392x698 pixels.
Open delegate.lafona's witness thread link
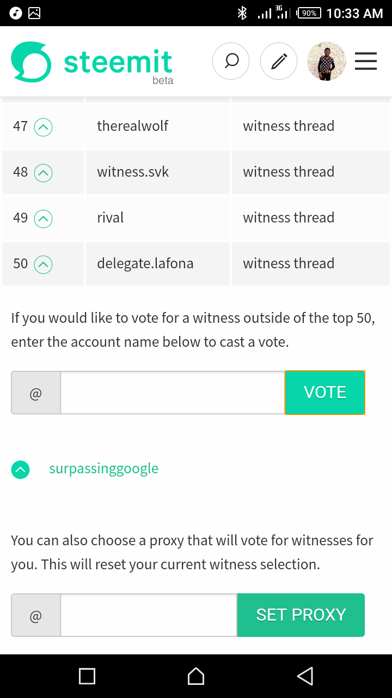pos(289,263)
